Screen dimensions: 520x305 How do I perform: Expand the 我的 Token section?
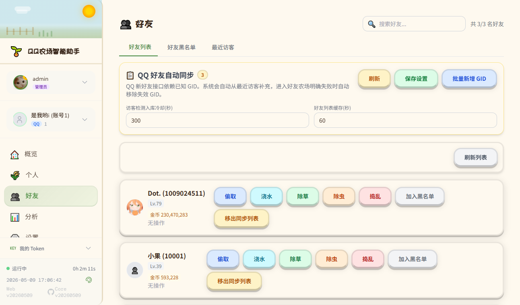[x=89, y=248]
